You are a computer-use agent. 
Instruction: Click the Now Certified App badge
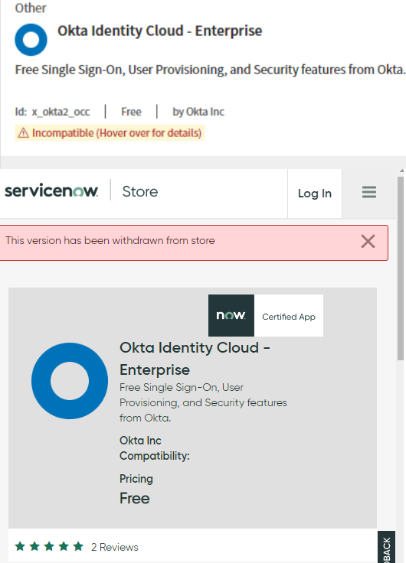click(x=266, y=316)
